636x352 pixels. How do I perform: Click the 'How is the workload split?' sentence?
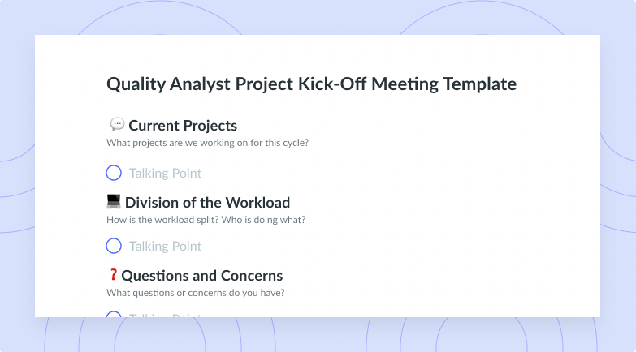(162, 220)
